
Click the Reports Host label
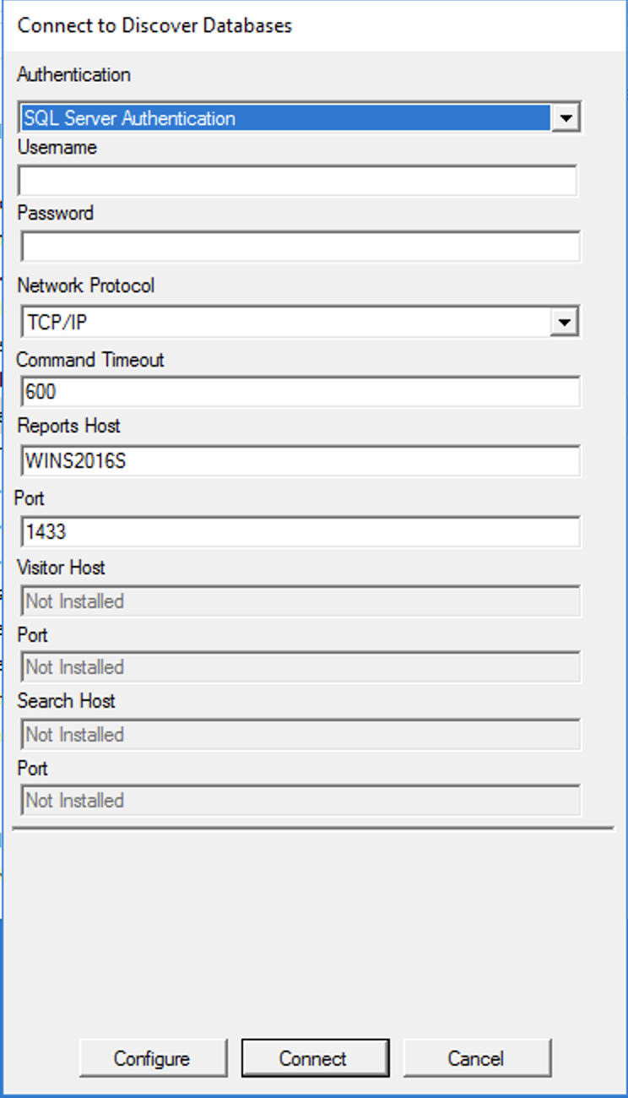point(68,427)
